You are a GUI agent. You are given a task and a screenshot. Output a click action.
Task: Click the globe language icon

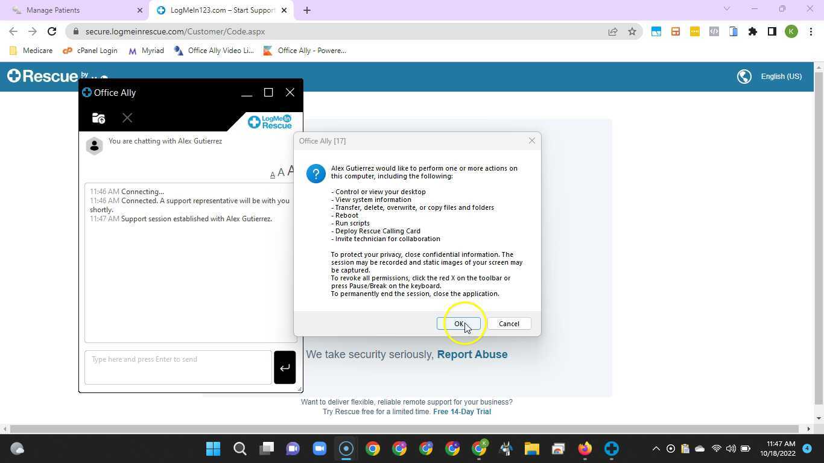(744, 77)
